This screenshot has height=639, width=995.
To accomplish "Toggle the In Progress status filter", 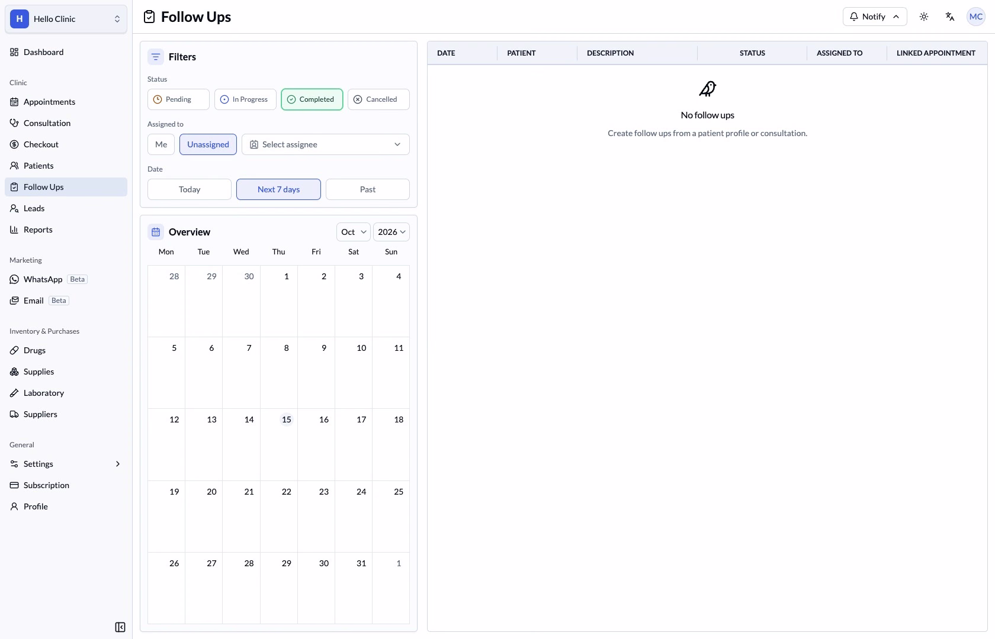I will pos(245,99).
